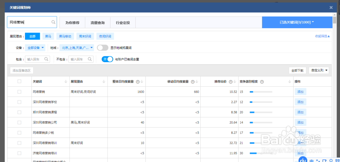Viewport: 340px width, 162px height.
Task: Expand the 已选关键词(0/1000) panel
Action: click(297, 22)
